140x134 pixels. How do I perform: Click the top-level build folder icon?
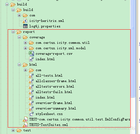tap(13, 5)
